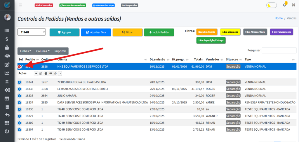This screenshot has width=299, height=142.
Task: Click the Pesquisar search field
Action: (279, 50)
